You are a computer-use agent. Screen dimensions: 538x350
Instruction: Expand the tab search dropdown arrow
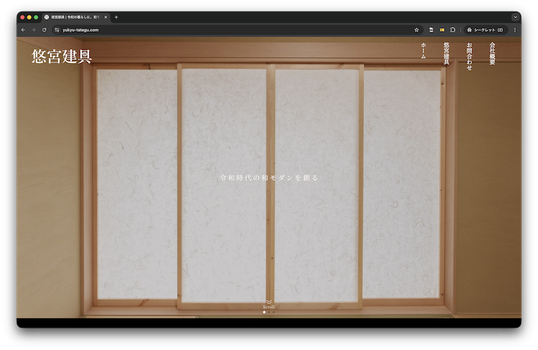click(x=515, y=17)
